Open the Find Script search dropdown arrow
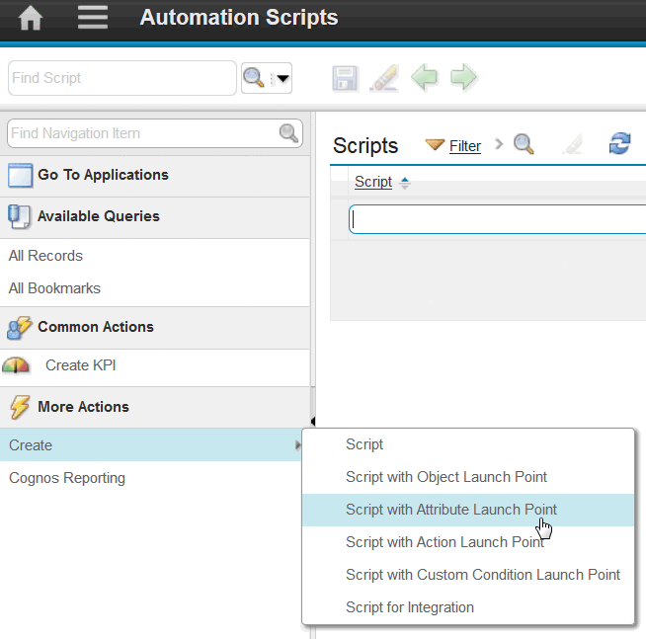This screenshot has height=639, width=646. coord(283,78)
